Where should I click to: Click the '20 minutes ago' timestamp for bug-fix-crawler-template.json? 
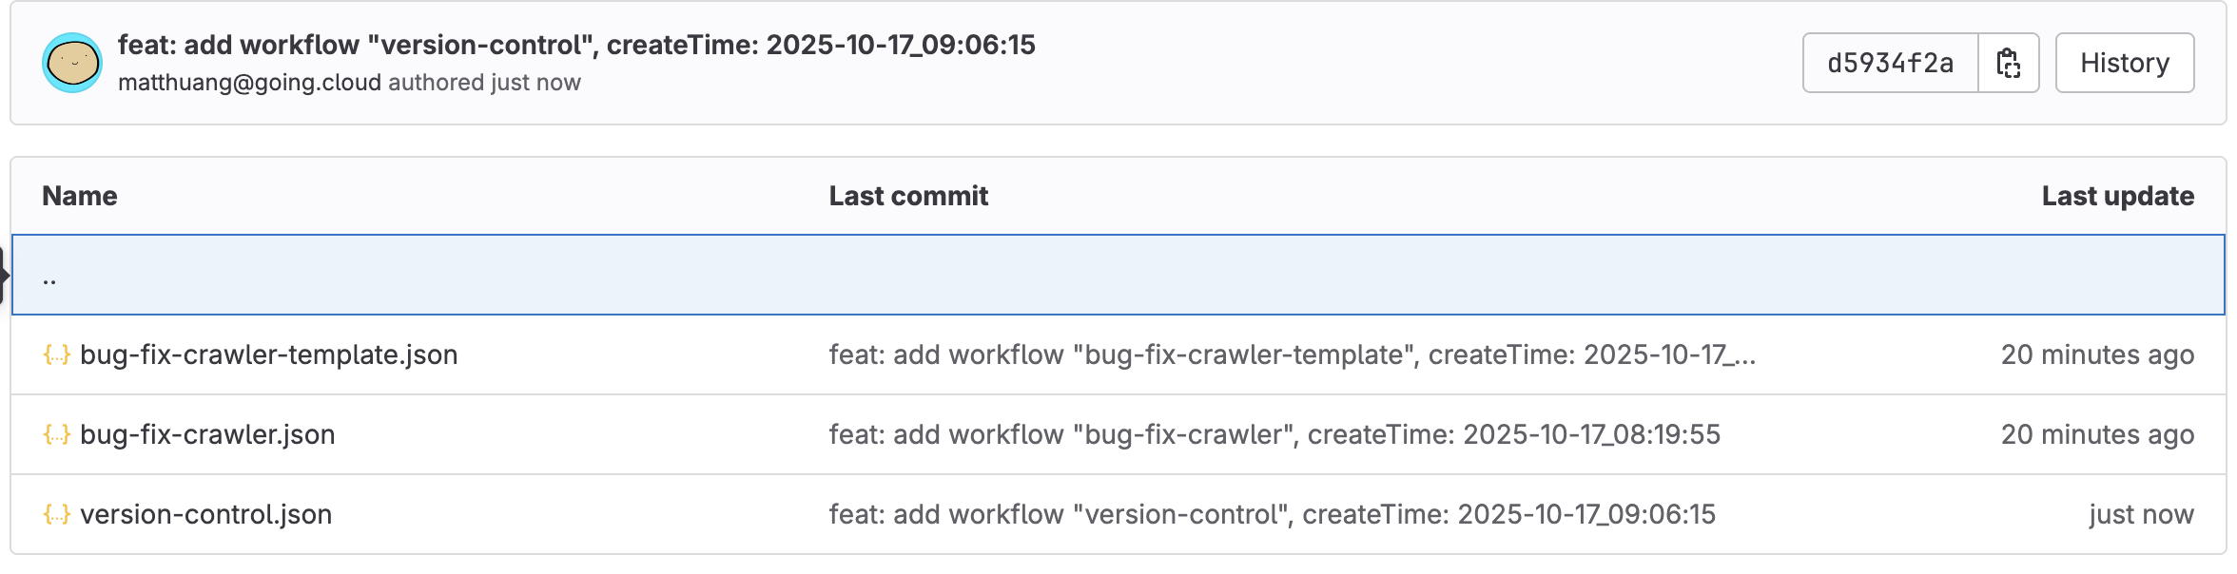point(2097,354)
